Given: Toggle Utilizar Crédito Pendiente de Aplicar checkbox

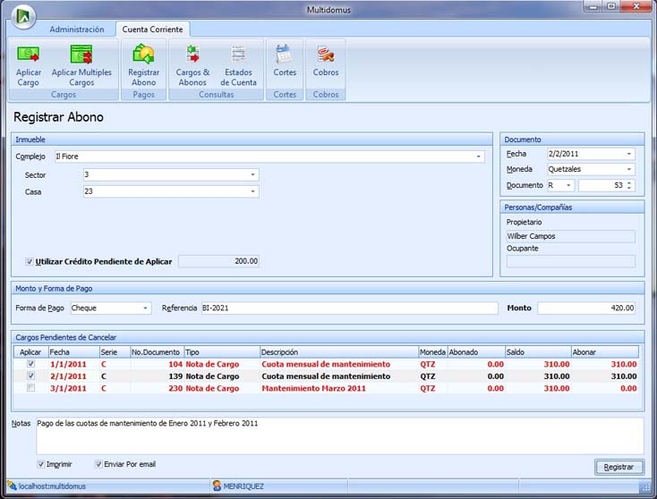Looking at the screenshot, I should click(x=30, y=262).
